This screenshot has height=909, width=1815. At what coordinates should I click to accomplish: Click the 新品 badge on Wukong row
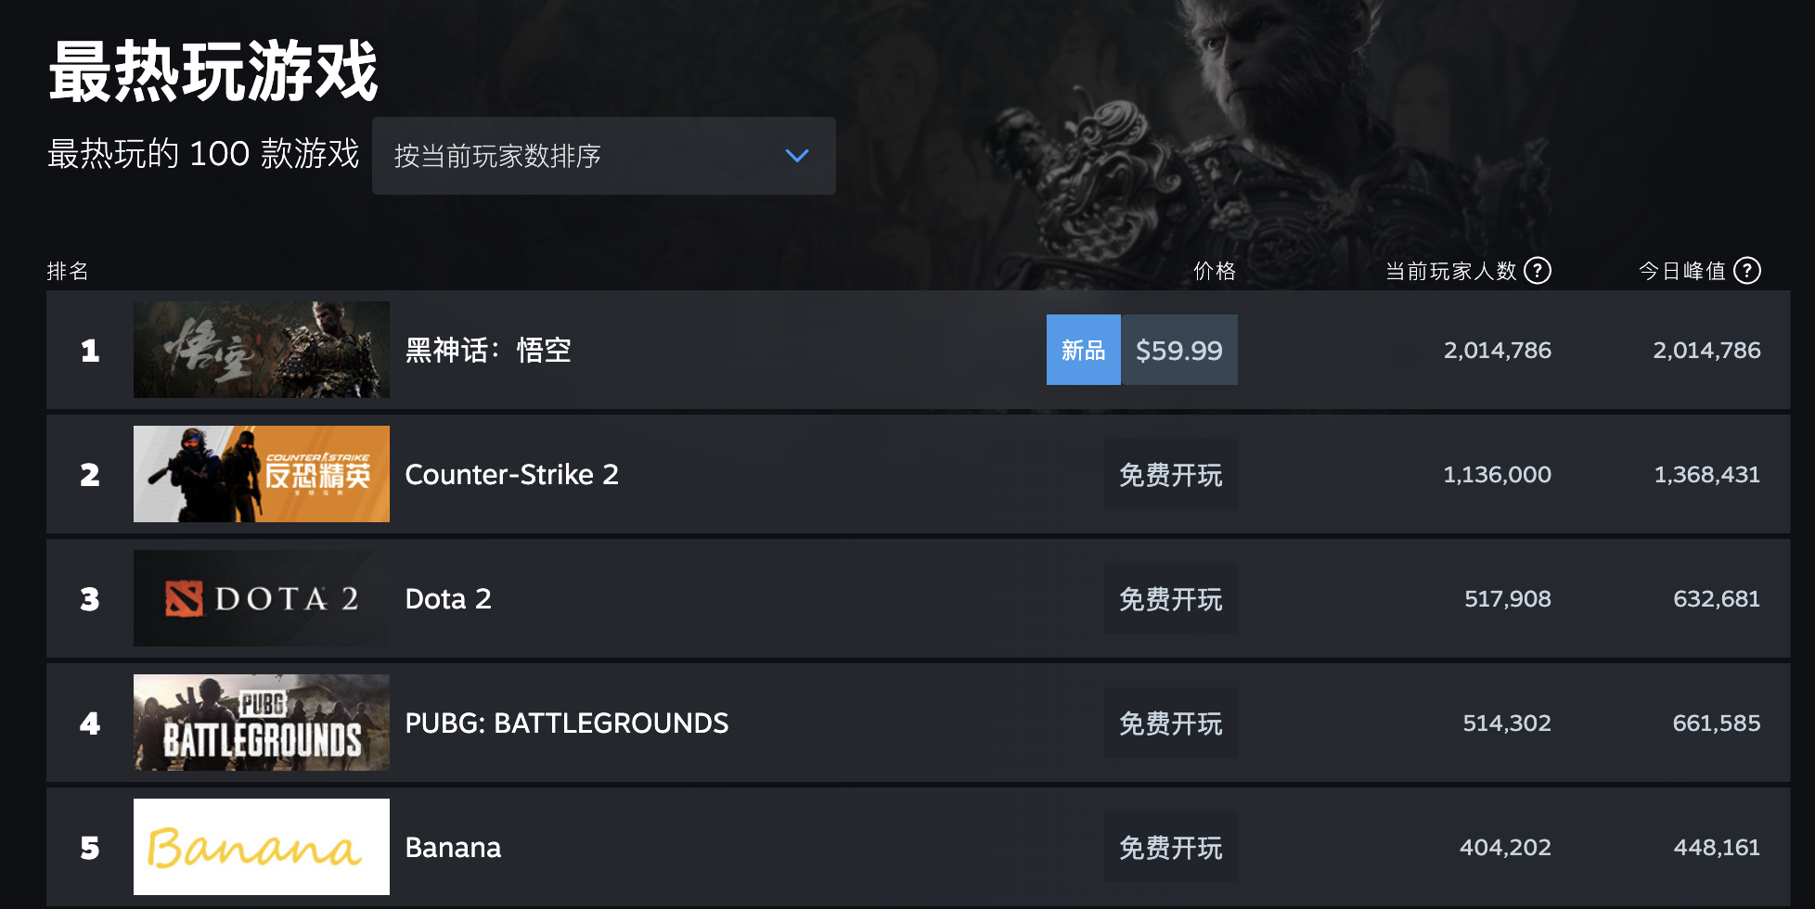coord(1083,350)
